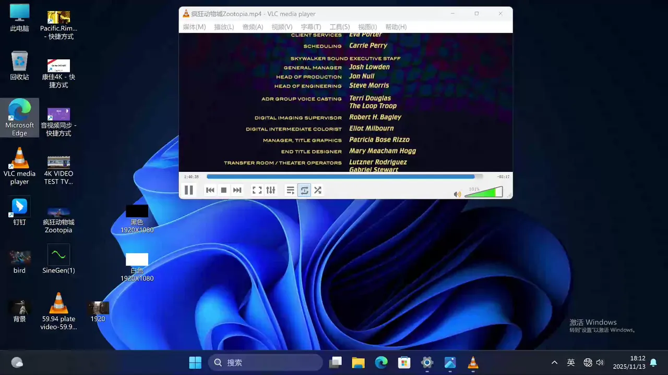The width and height of the screenshot is (668, 375).
Task: Open the 帮助(H) menu
Action: coord(396,27)
